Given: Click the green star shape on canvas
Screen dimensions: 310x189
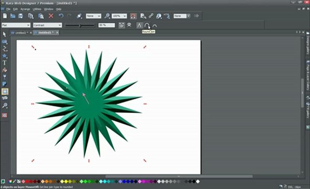Looking at the screenshot, I should pyautogui.click(x=89, y=103).
